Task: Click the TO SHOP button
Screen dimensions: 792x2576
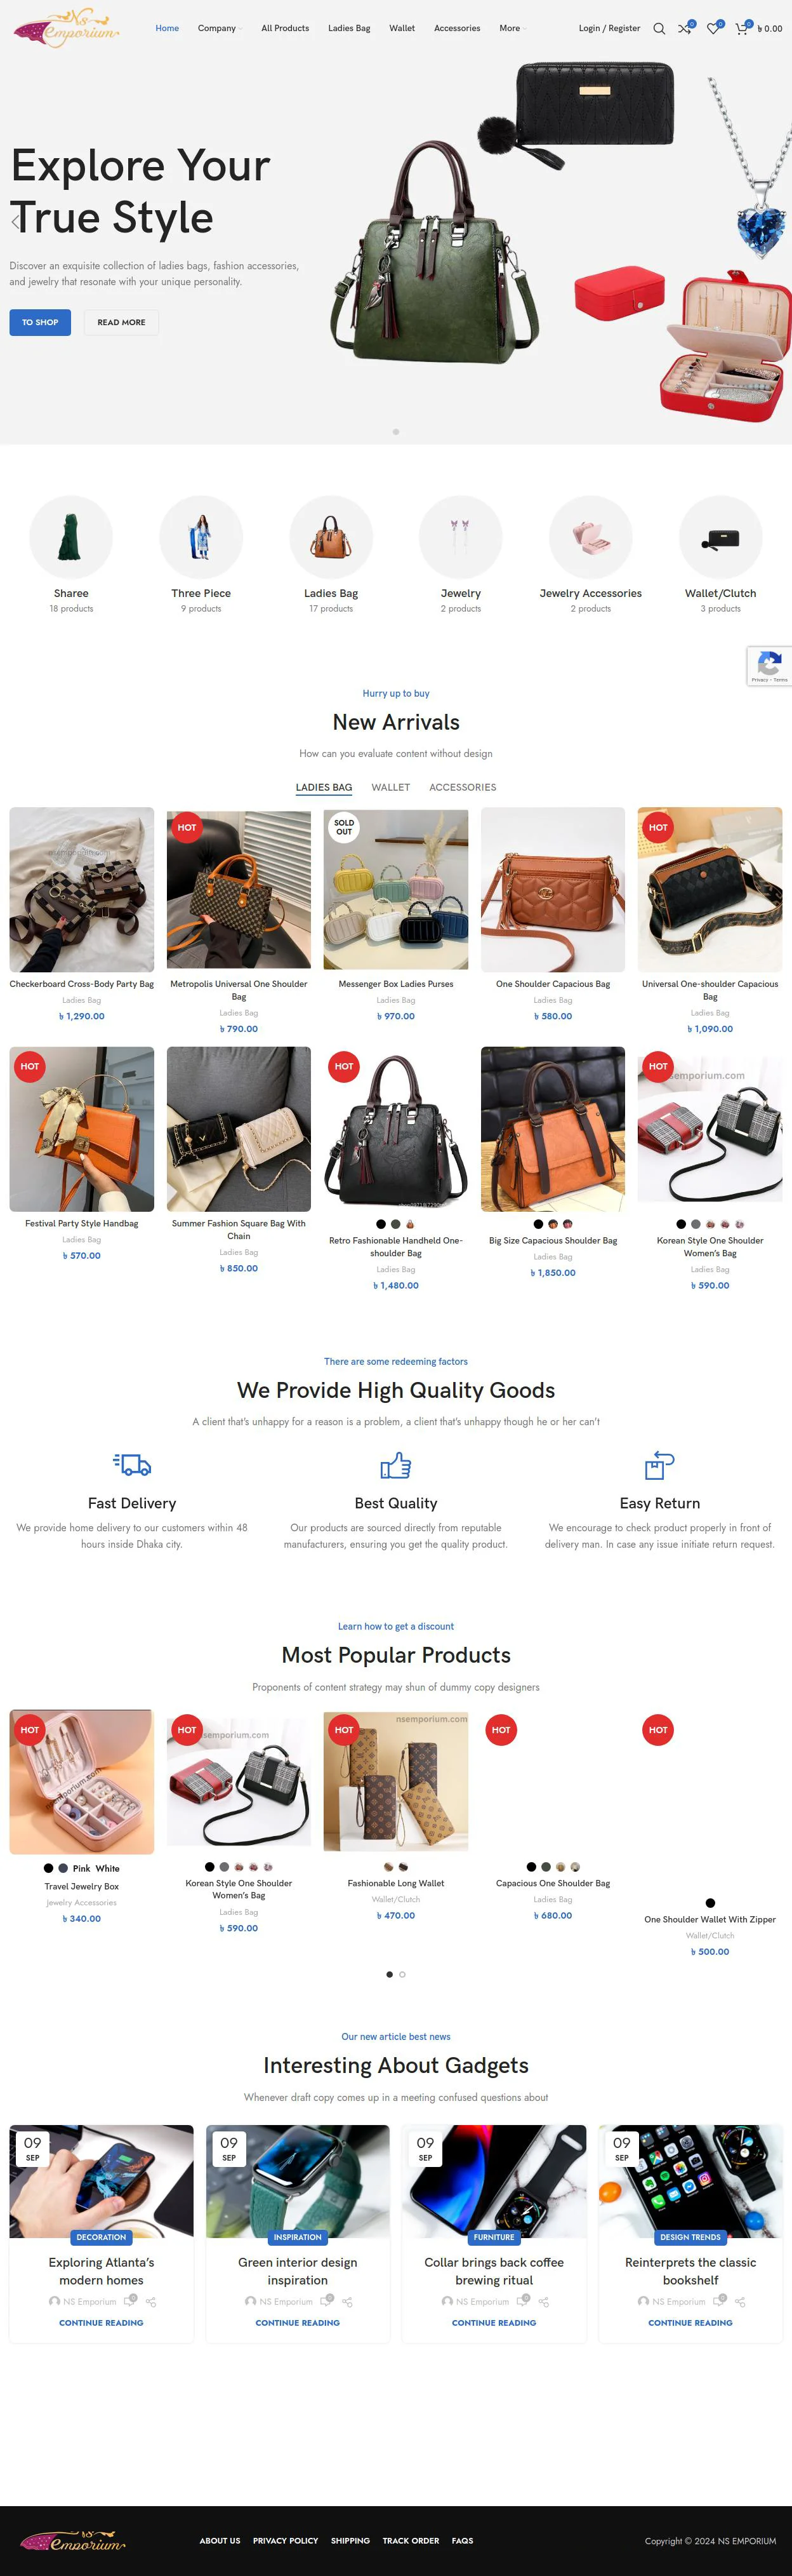Action: pyautogui.click(x=40, y=322)
